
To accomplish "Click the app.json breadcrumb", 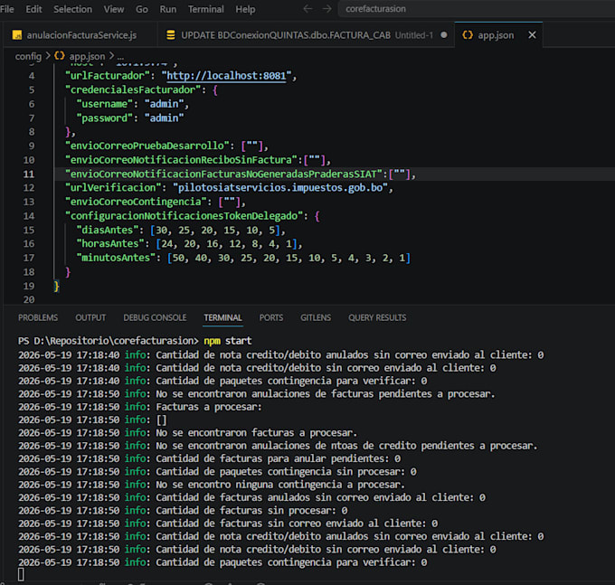I will point(87,56).
